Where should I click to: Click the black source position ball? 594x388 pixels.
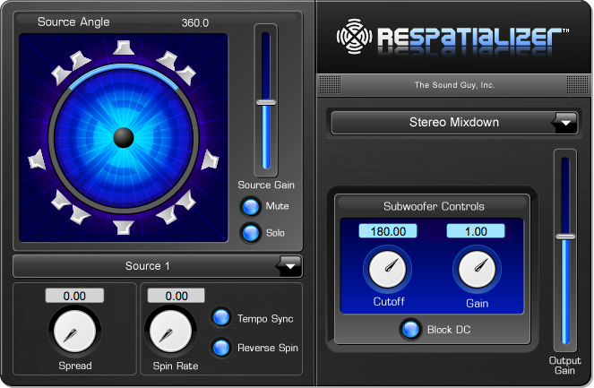pos(124,137)
